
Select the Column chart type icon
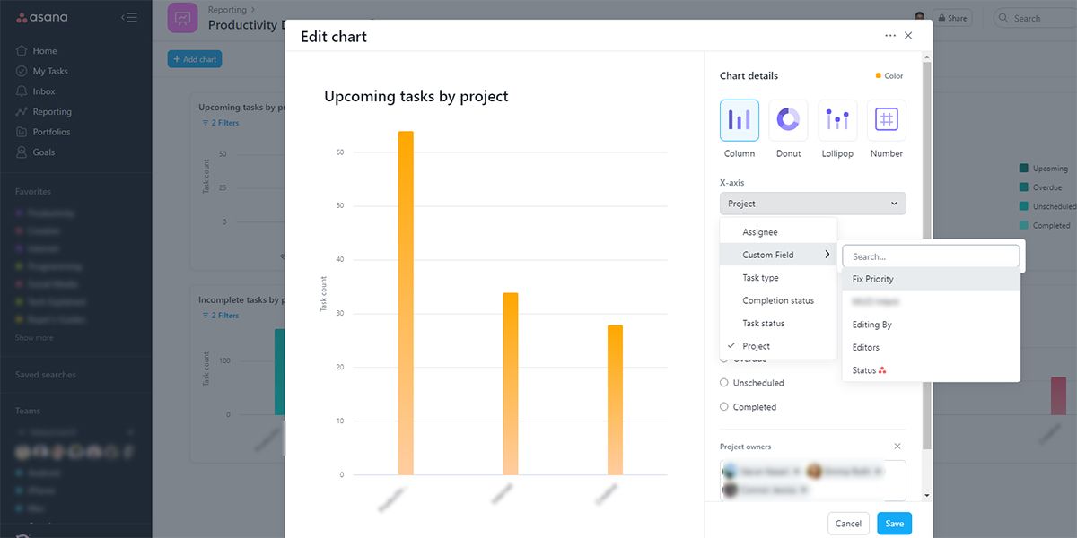point(740,120)
